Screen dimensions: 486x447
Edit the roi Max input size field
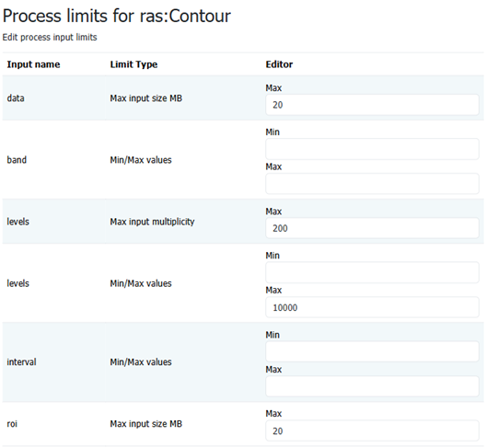pyautogui.click(x=372, y=430)
